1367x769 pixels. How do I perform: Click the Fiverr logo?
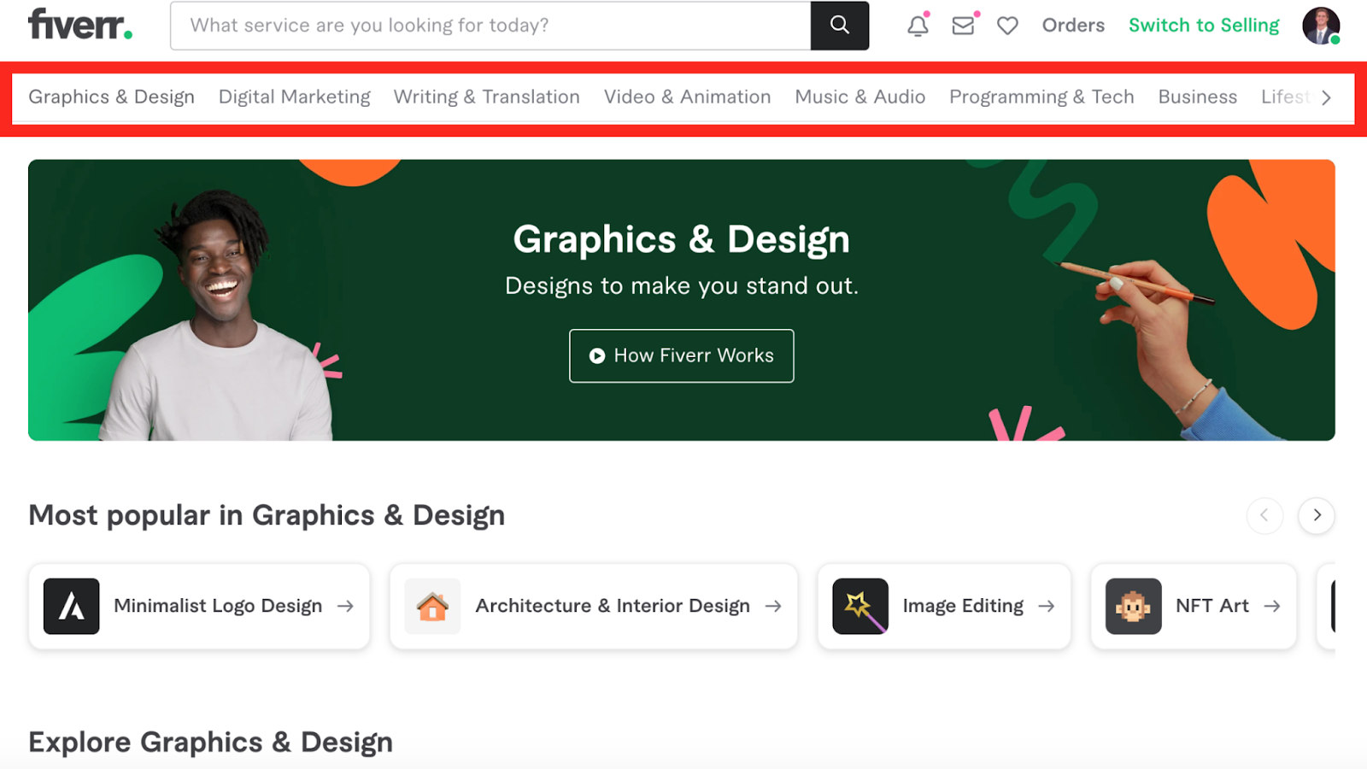click(80, 25)
